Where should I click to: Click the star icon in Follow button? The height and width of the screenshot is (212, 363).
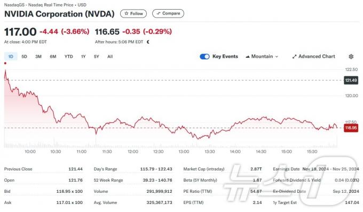pos(127,13)
